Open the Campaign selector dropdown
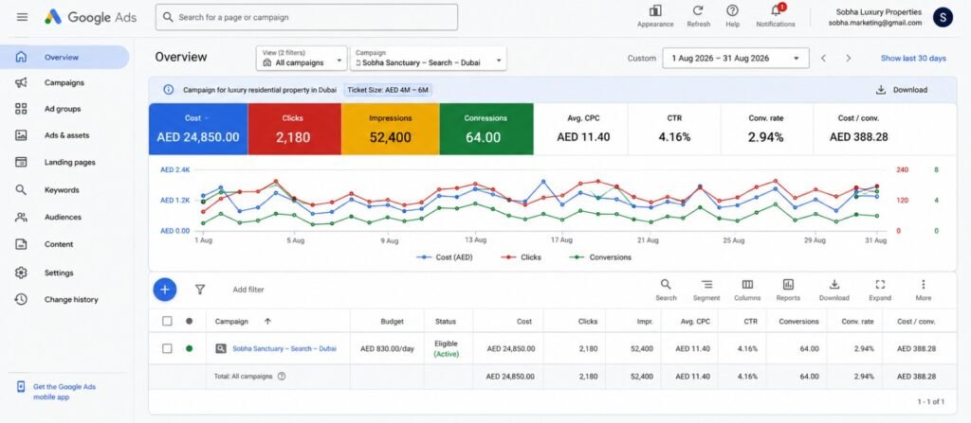Viewport: 971px width, 423px height. [x=428, y=58]
